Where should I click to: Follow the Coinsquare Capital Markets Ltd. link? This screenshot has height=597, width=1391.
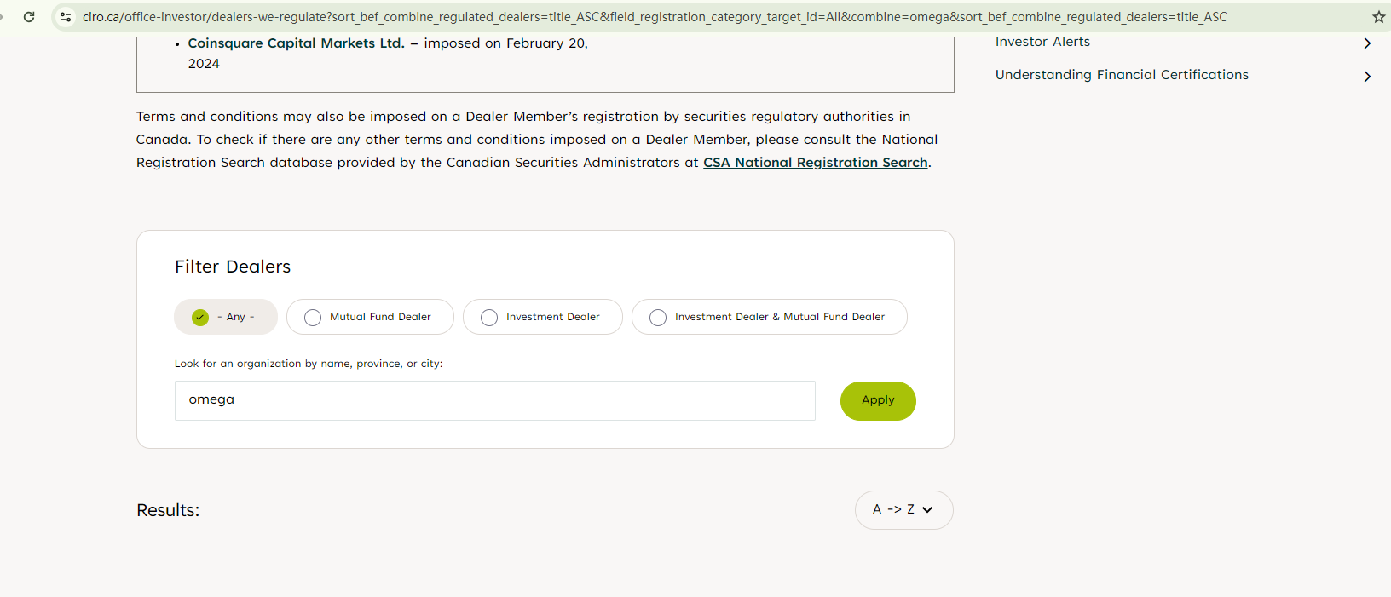click(296, 43)
